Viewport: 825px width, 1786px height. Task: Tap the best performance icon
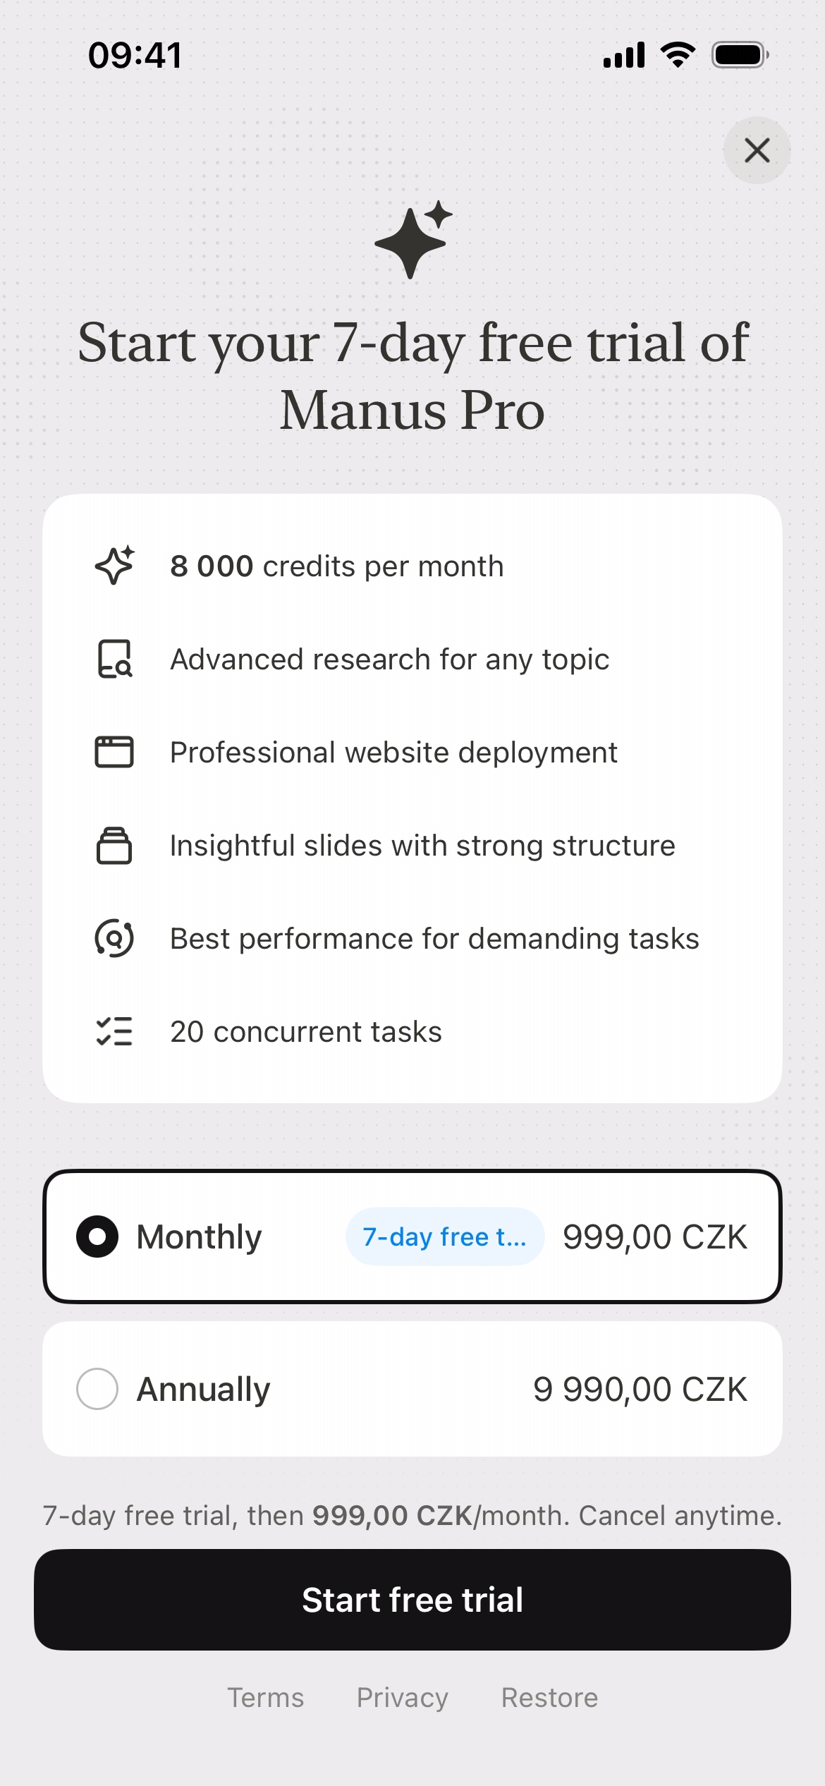click(114, 938)
